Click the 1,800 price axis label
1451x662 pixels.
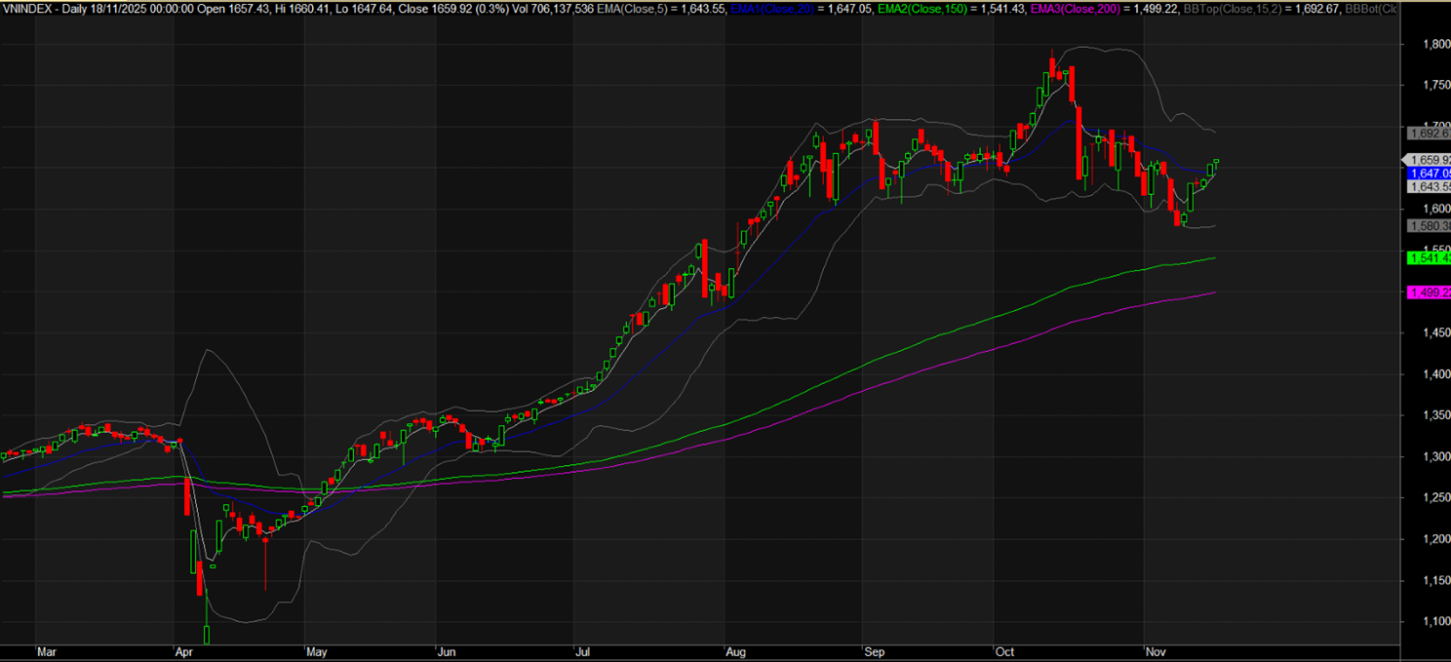coord(1426,45)
